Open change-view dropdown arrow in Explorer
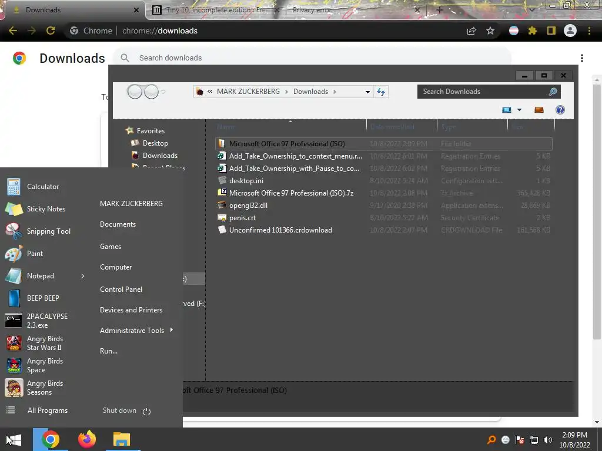602x451 pixels. point(520,110)
